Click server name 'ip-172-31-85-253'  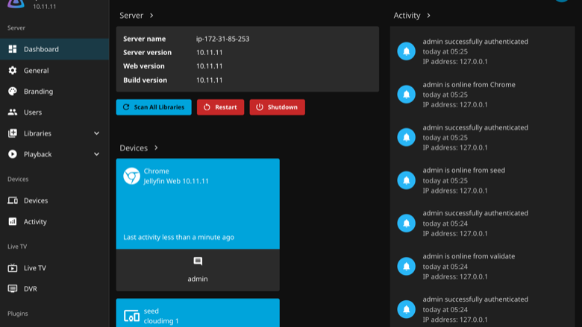222,39
